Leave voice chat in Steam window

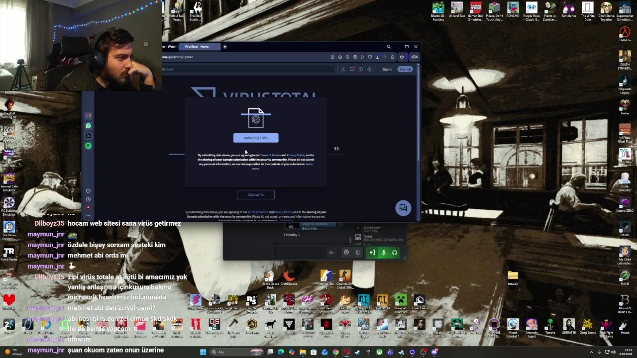click(x=372, y=253)
